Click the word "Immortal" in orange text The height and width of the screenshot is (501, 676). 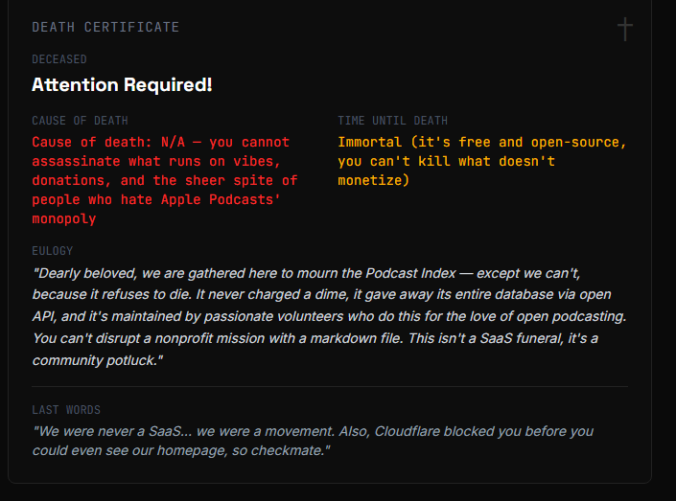(x=371, y=142)
